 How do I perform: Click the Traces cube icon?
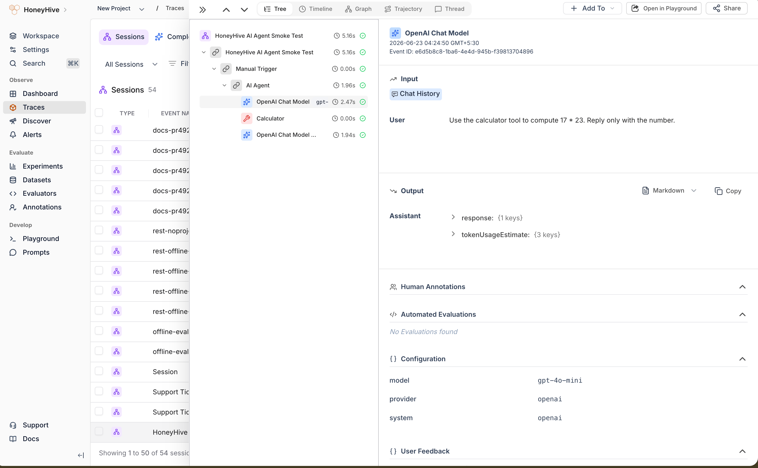click(13, 107)
